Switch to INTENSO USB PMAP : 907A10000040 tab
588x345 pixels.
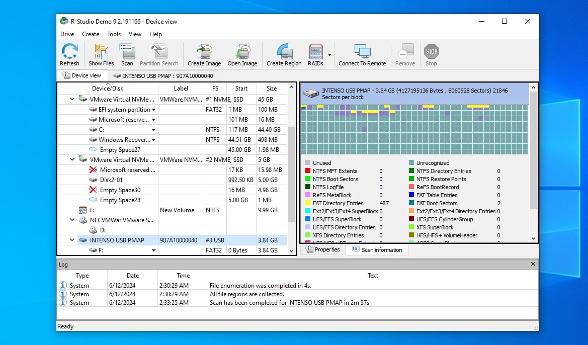163,76
